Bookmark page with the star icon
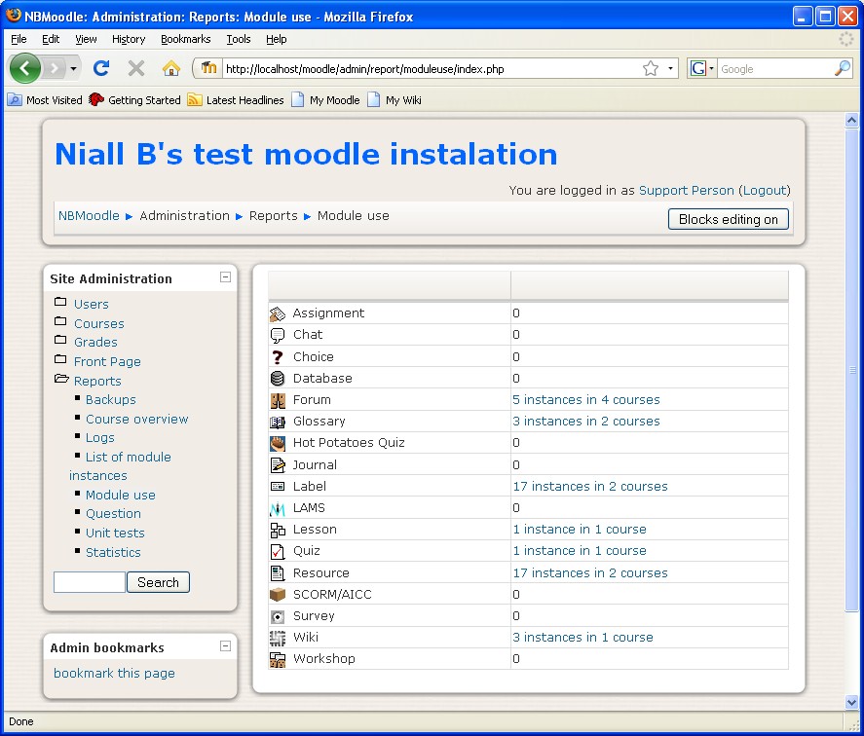 point(651,68)
